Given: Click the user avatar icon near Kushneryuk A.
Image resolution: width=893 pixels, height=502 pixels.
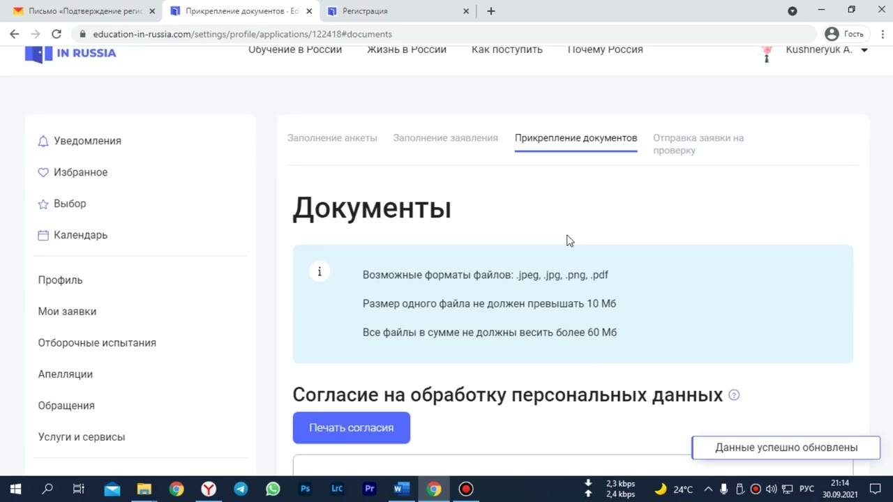Looking at the screenshot, I should coord(767,53).
